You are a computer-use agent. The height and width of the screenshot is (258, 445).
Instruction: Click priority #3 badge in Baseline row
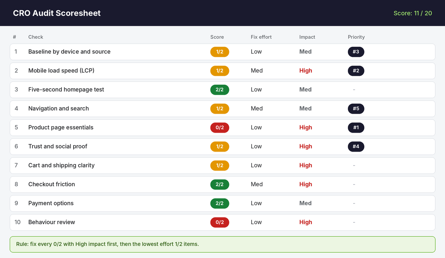point(356,52)
